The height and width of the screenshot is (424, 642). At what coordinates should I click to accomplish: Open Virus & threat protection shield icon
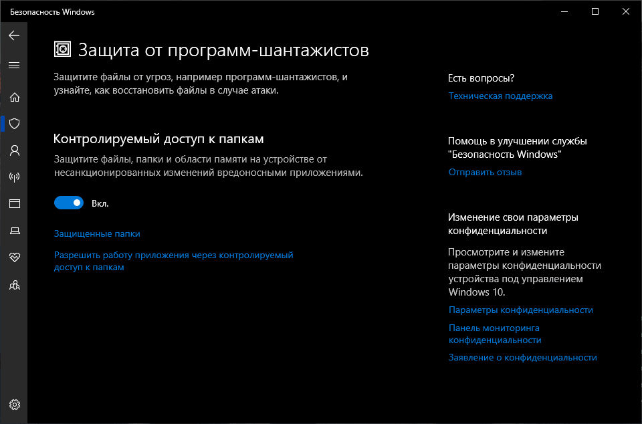tap(14, 124)
